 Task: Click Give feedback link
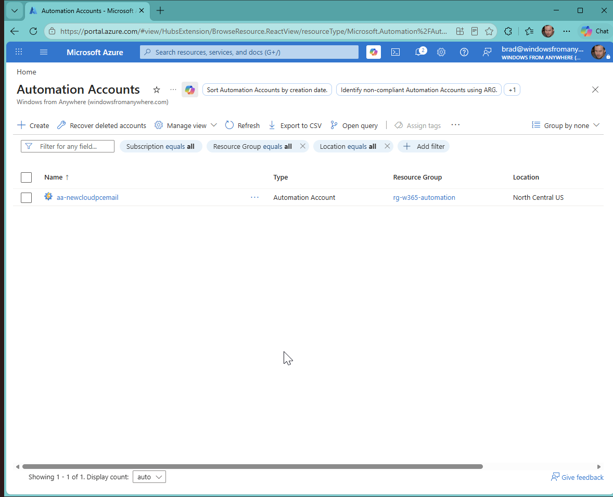coord(577,477)
